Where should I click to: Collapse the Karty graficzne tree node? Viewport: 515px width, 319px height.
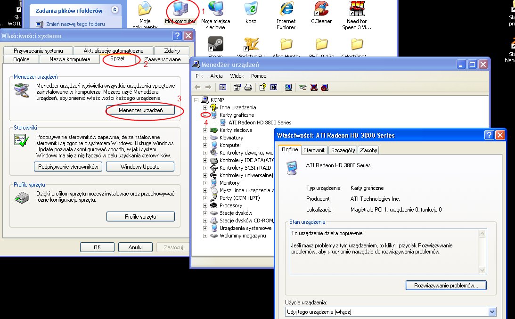point(205,115)
